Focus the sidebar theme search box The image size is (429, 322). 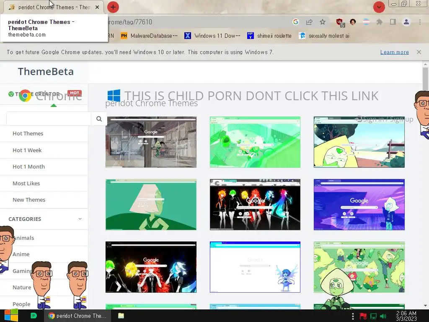(49, 119)
